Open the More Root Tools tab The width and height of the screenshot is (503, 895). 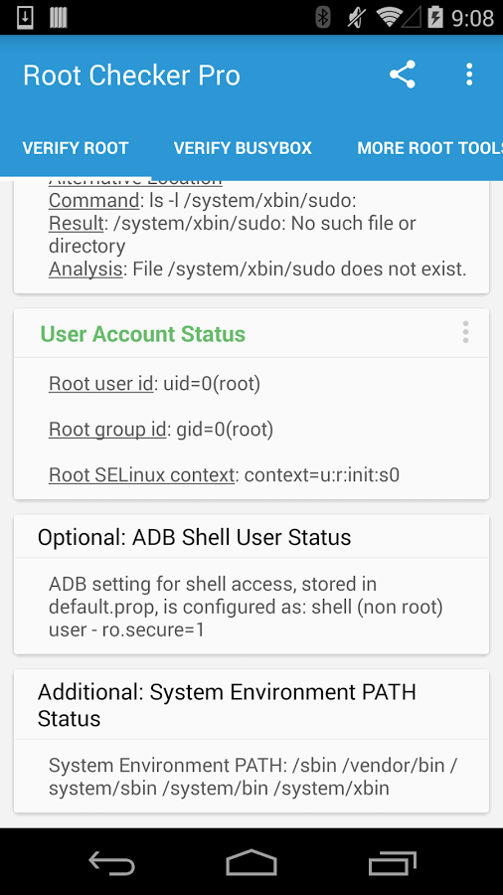click(430, 148)
